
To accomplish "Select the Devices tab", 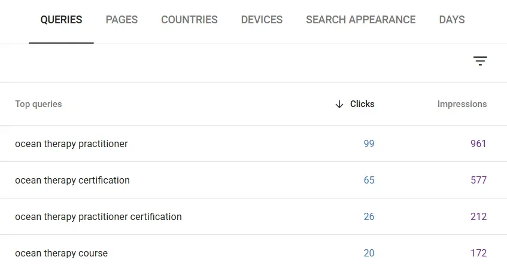I will tap(262, 20).
